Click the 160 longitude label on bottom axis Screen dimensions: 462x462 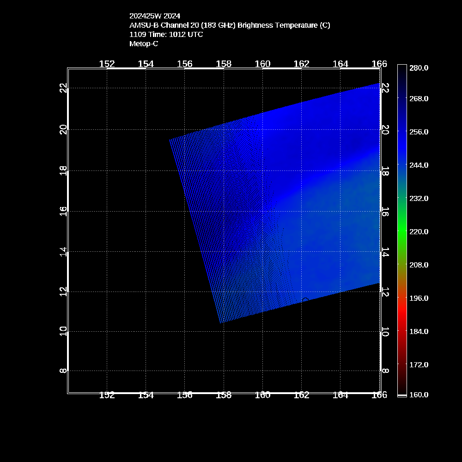(262, 395)
